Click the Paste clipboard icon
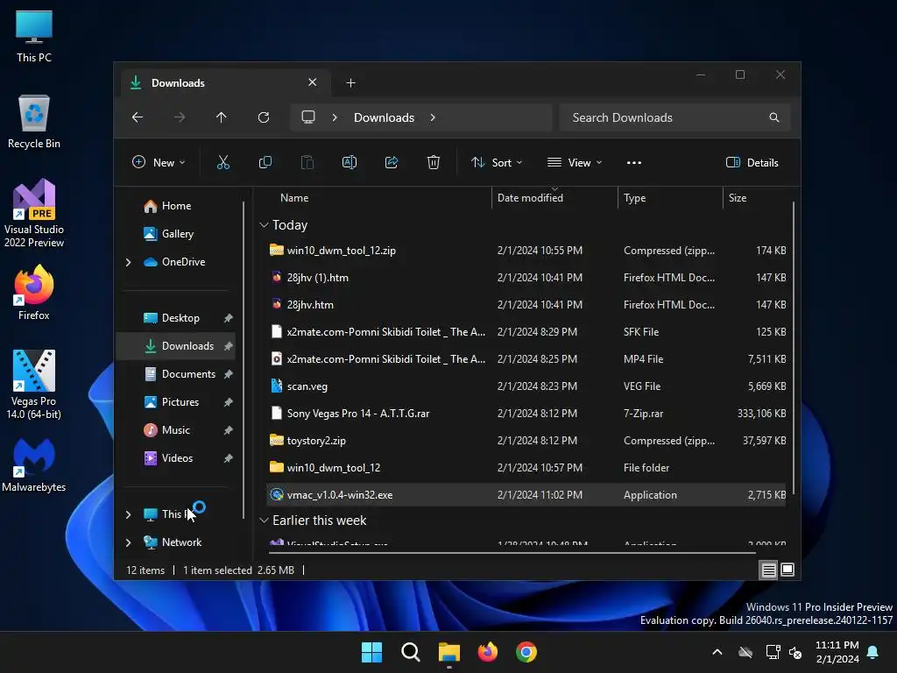Image resolution: width=897 pixels, height=673 pixels. (x=307, y=162)
